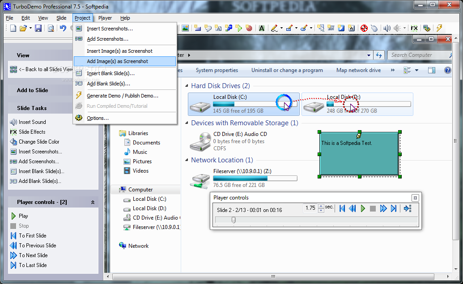This screenshot has height=284, width=463.
Task: Increase slide duration with the stepper up arrow
Action: (321, 206)
